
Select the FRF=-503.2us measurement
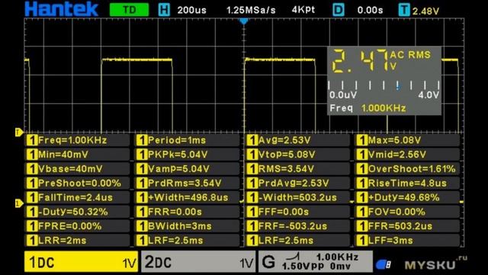click(x=297, y=226)
